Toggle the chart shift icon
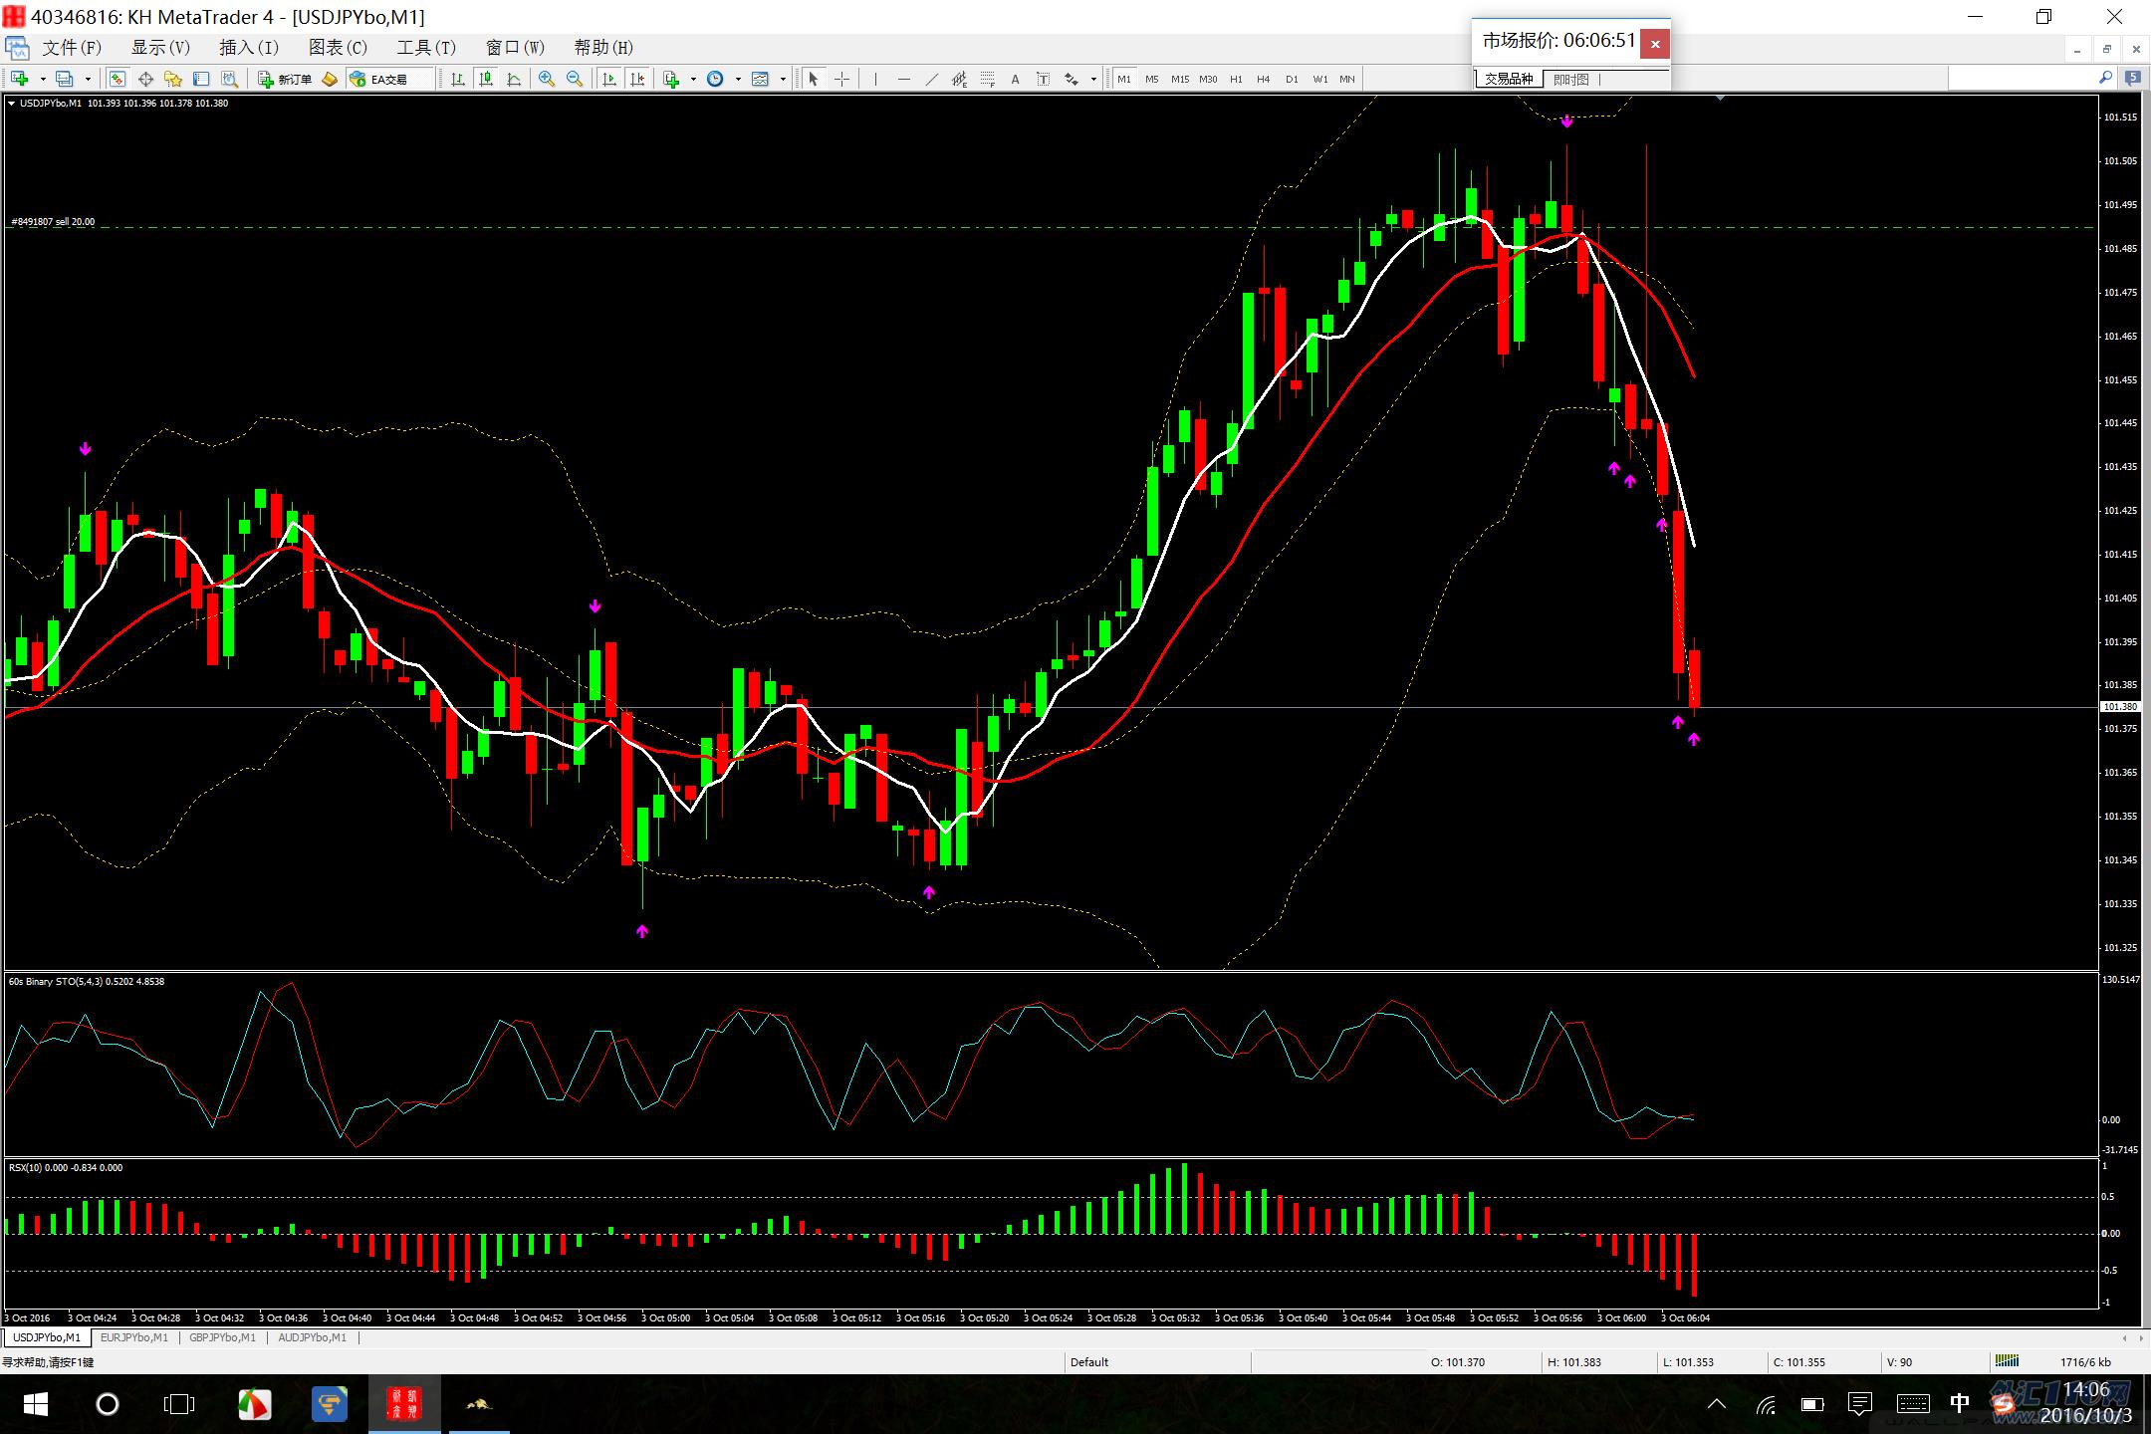The image size is (2151, 1434). tap(637, 79)
